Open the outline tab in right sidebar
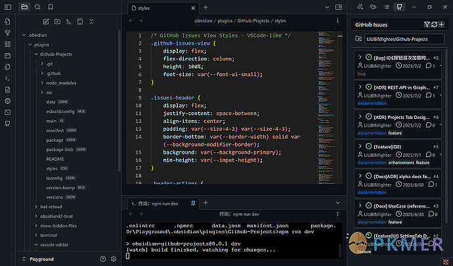This screenshot has width=453, height=266. click(x=386, y=7)
